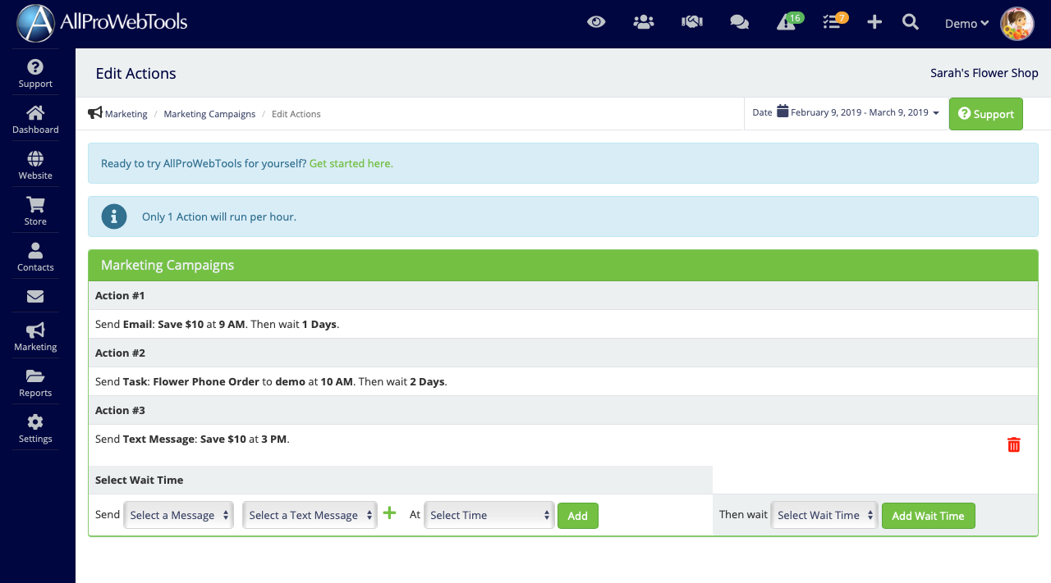Open Website section in sidebar
Viewport: 1051px width, 583px height.
tap(35, 165)
